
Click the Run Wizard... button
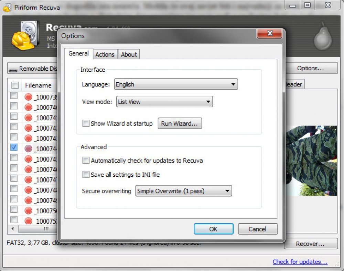tap(180, 123)
